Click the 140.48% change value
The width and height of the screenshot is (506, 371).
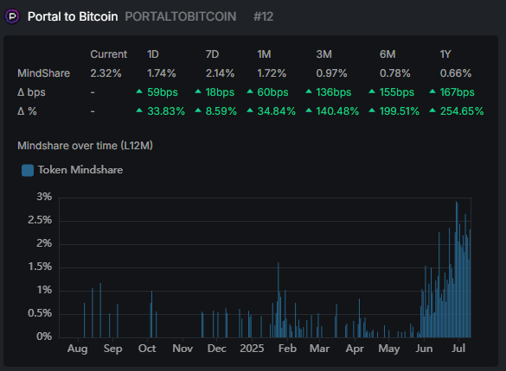coord(337,111)
